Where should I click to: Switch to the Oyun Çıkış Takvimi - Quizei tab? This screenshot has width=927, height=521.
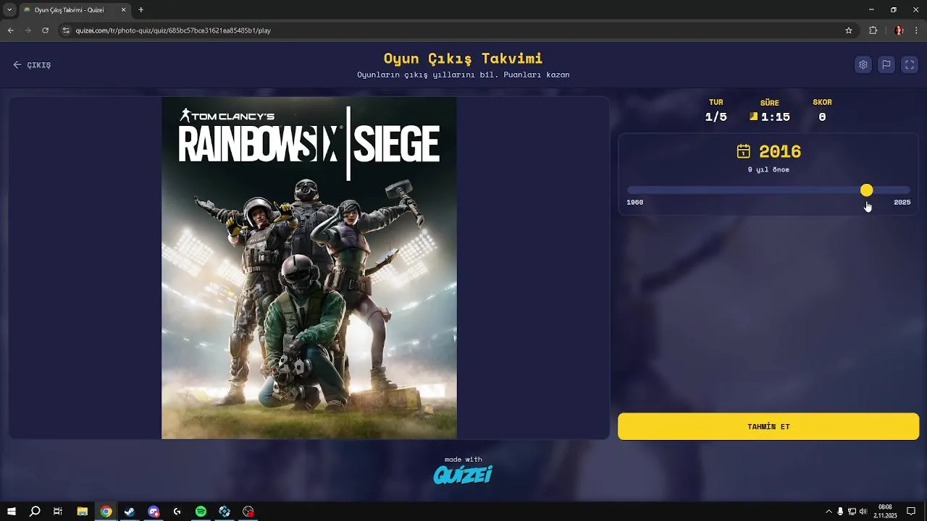75,10
